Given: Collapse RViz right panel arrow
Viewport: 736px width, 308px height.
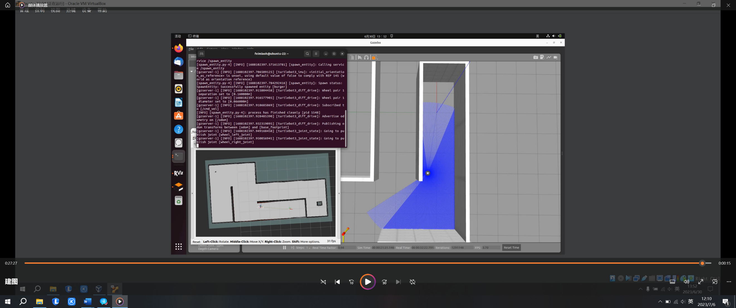Looking at the screenshot, I should tap(339, 193).
